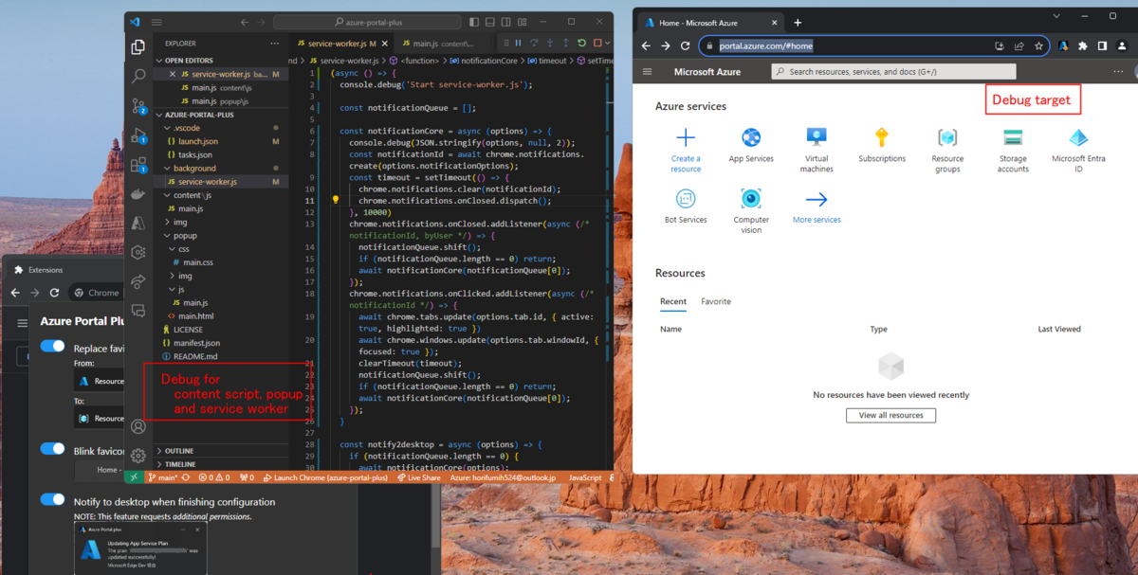Collapse the OPEN EDITORS section

point(220,61)
